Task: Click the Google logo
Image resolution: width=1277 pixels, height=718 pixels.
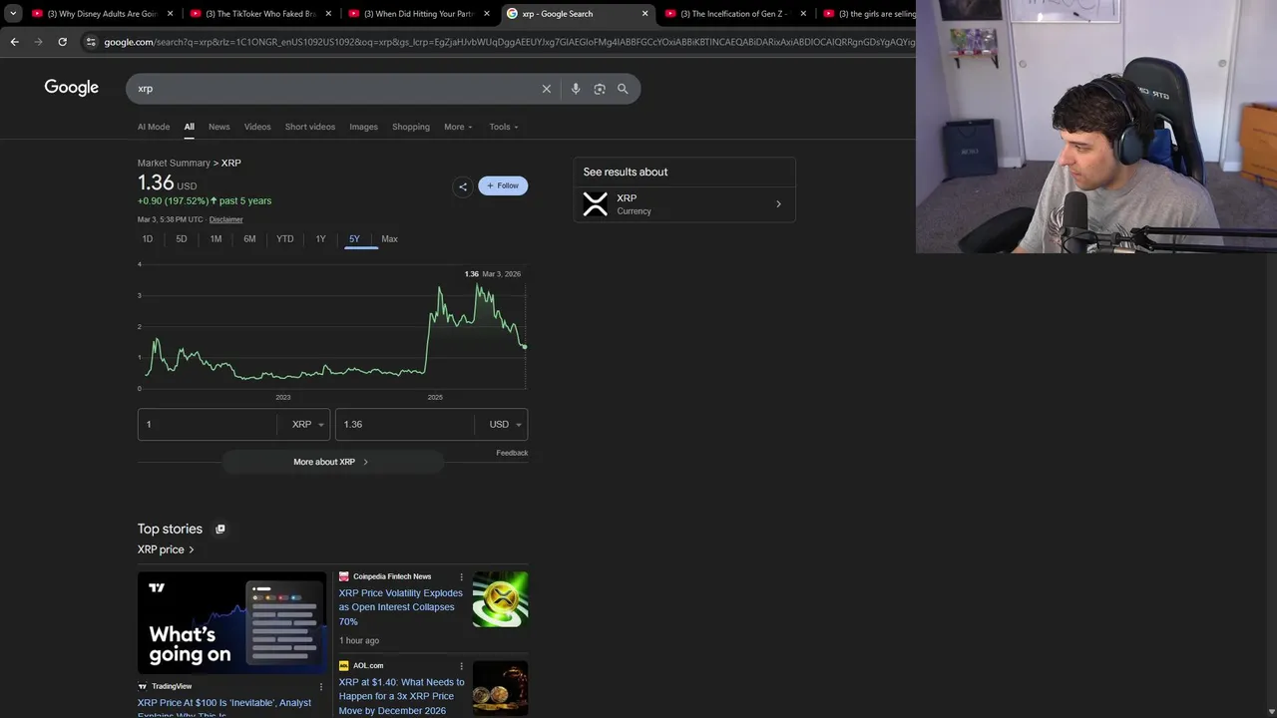Action: pyautogui.click(x=72, y=88)
